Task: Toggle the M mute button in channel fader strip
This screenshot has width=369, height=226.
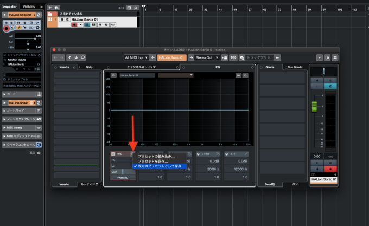Action: click(x=317, y=81)
